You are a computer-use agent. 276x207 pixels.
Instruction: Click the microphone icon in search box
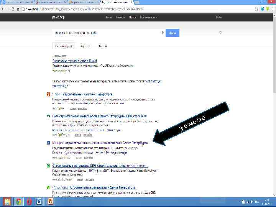163,33
